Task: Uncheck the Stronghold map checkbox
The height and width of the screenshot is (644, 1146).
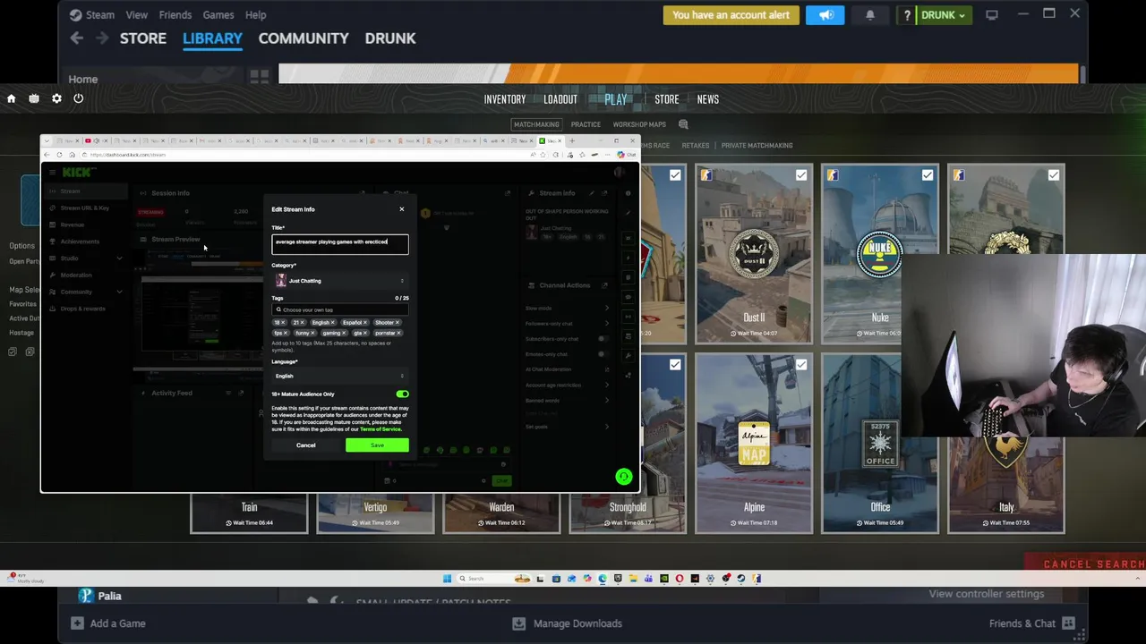Action: point(675,365)
